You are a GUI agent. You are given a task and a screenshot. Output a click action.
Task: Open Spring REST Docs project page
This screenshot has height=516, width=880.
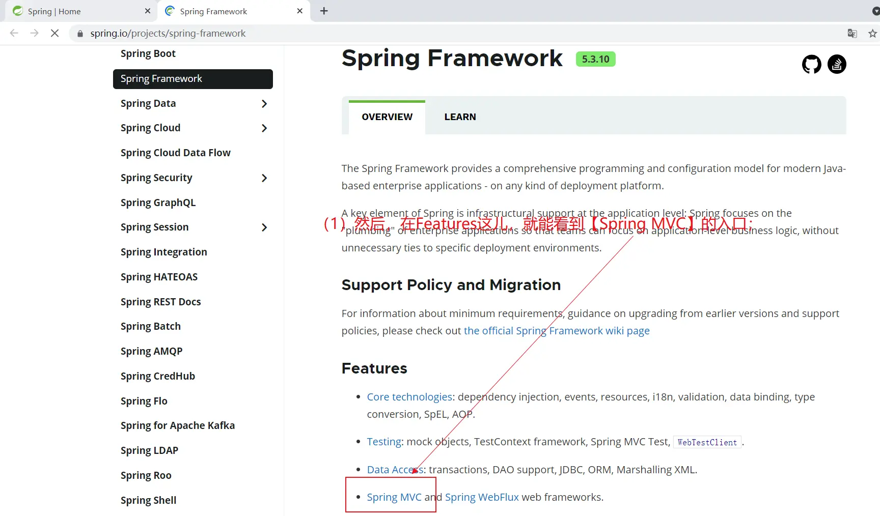click(160, 302)
